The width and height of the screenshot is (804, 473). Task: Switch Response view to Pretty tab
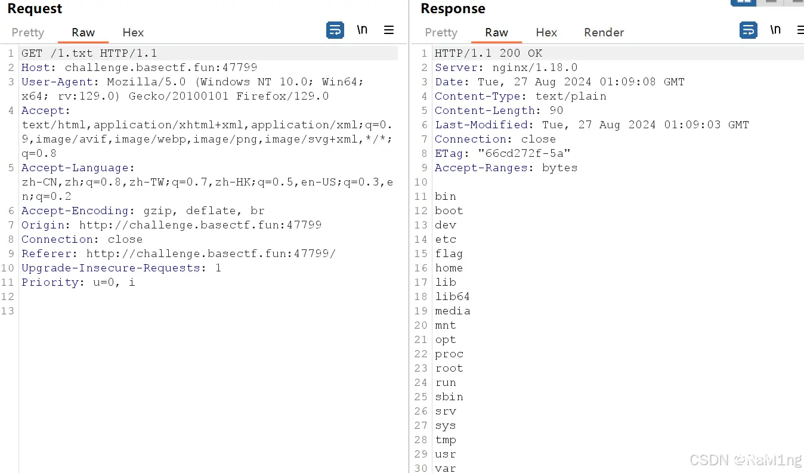click(x=441, y=32)
